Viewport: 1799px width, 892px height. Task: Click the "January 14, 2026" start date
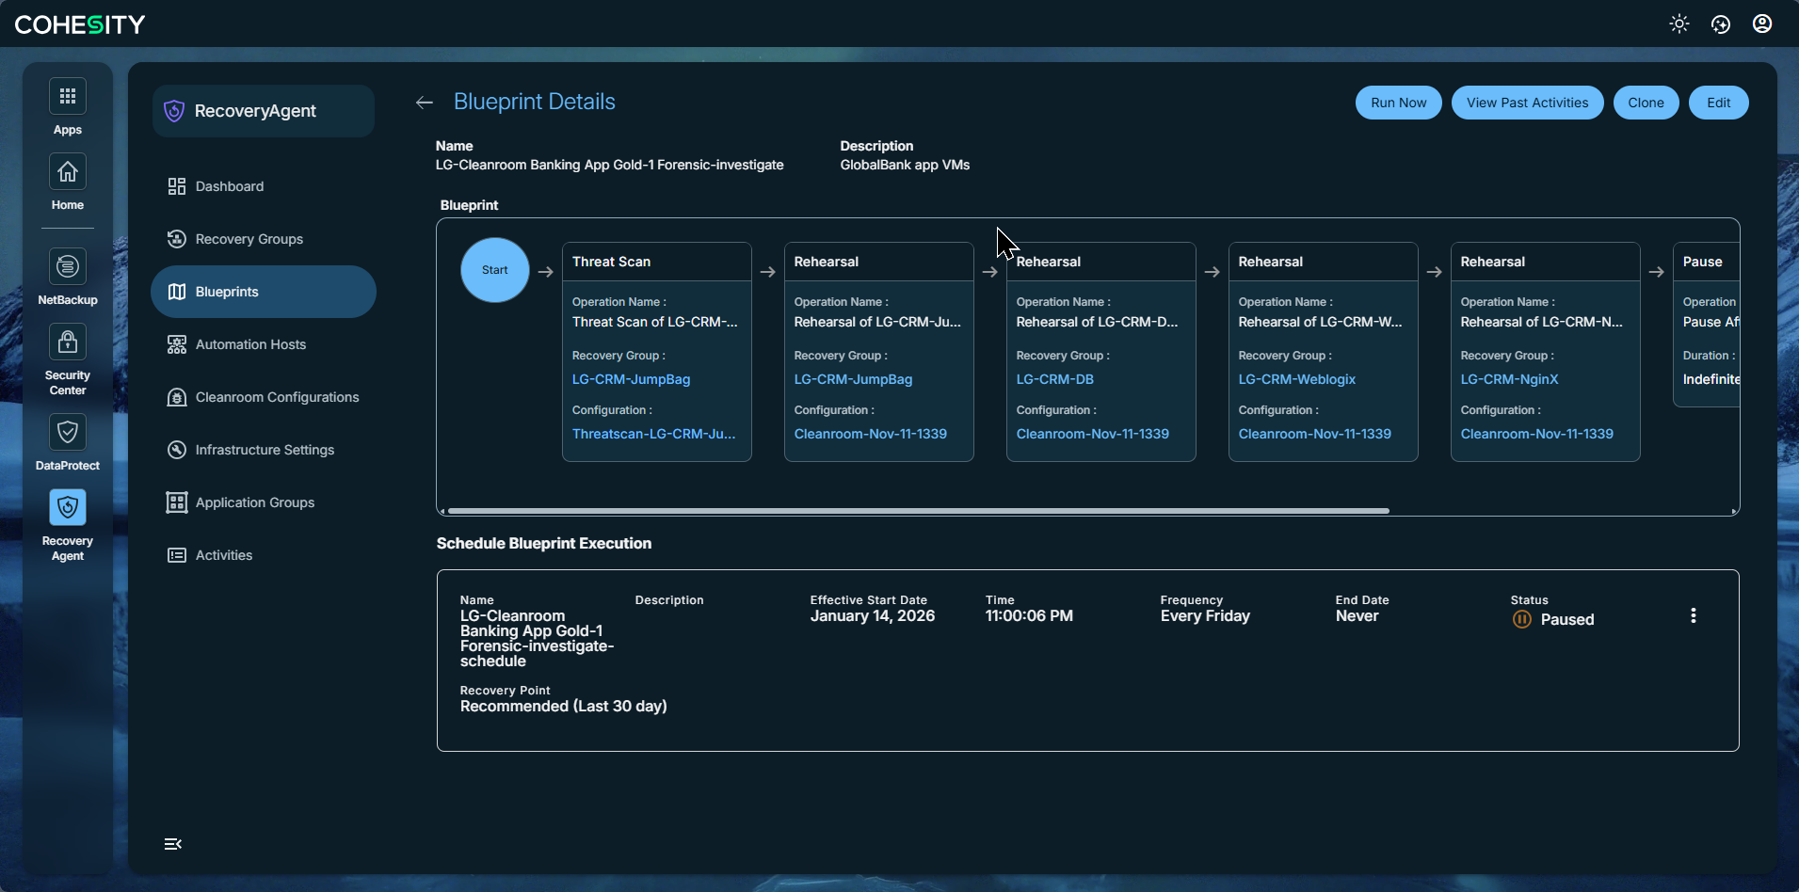(x=872, y=616)
